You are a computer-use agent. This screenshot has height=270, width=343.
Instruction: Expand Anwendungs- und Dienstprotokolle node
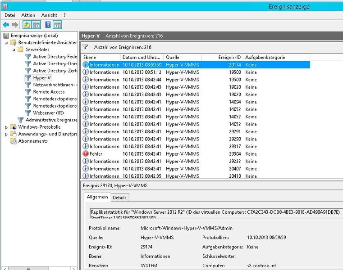point(6,134)
